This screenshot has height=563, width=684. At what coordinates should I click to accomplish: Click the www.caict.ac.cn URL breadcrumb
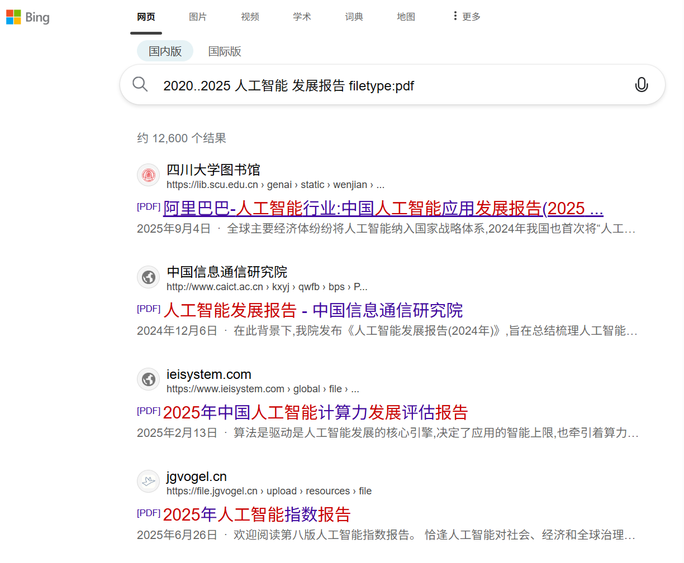tap(267, 287)
